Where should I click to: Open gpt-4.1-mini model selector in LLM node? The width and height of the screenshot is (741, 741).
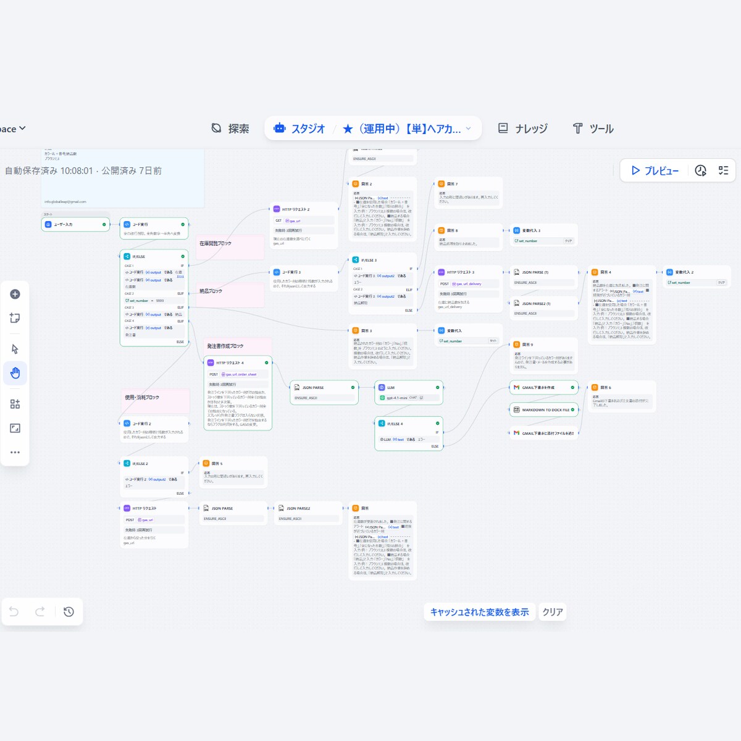pos(408,398)
